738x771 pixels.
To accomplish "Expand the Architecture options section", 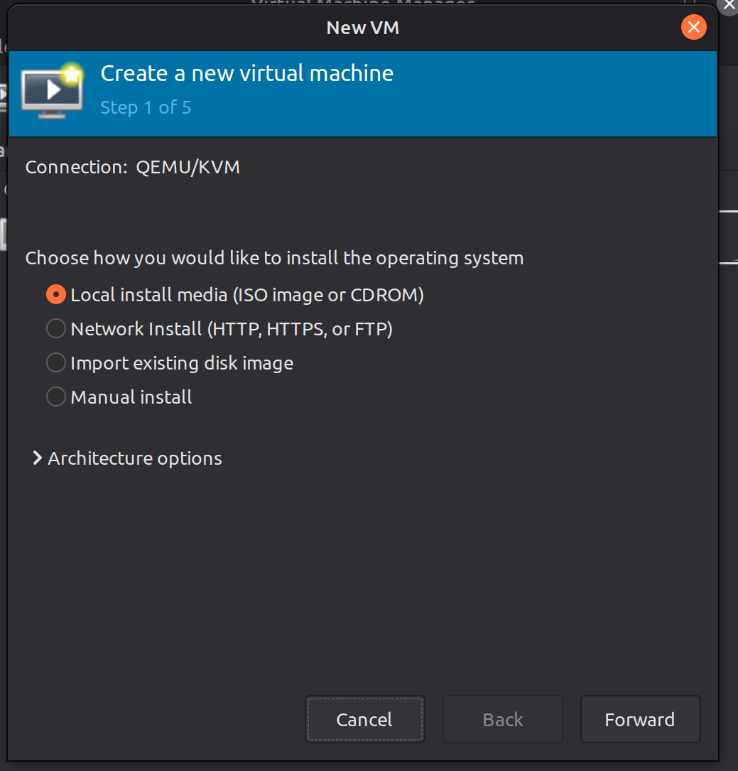I will coord(134,458).
